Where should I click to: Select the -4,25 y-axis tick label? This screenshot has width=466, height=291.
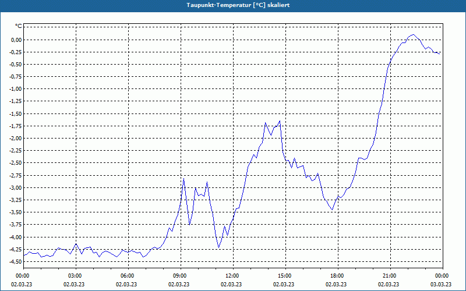pos(16,249)
